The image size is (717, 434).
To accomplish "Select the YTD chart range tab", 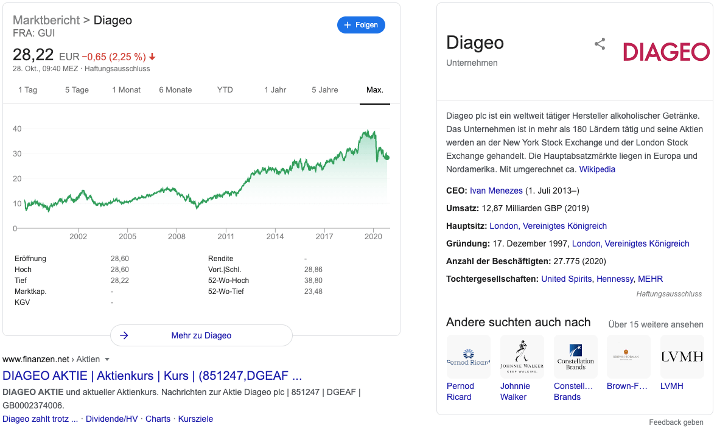I will click(225, 90).
